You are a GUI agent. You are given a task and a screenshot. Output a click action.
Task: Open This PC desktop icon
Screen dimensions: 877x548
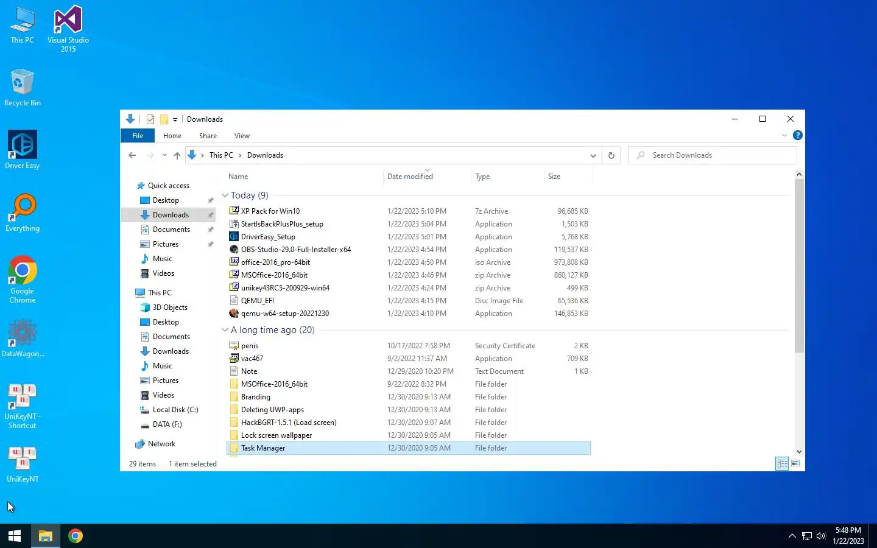click(x=23, y=26)
